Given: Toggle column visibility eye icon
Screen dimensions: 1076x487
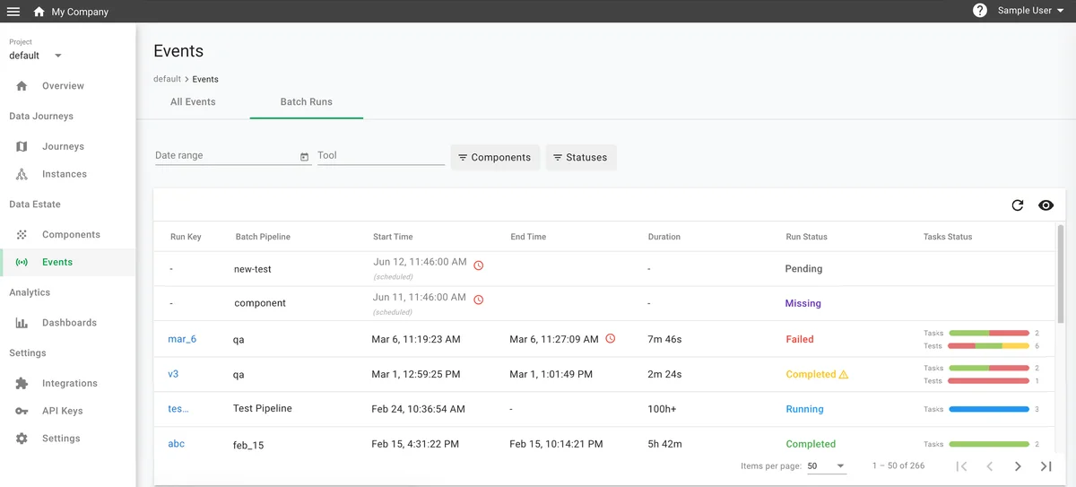Looking at the screenshot, I should (x=1046, y=205).
